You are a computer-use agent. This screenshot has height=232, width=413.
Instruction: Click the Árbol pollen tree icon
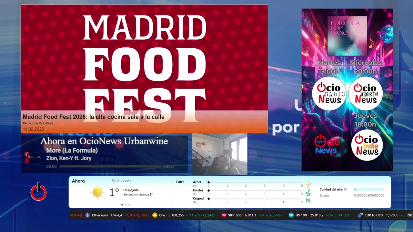click(x=308, y=184)
